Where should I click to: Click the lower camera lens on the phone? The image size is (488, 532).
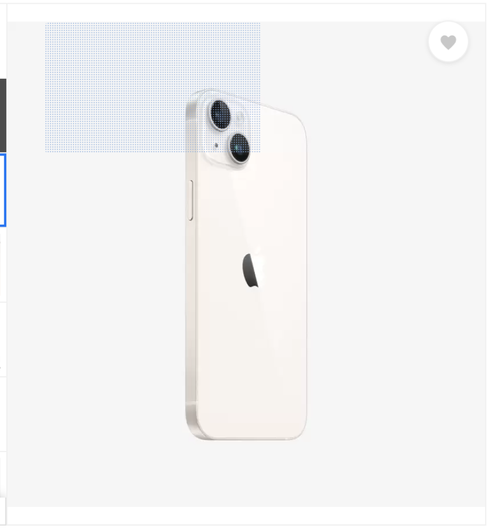(x=239, y=147)
